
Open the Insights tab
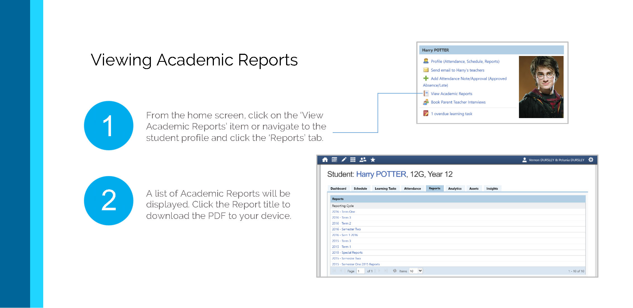tap(492, 189)
